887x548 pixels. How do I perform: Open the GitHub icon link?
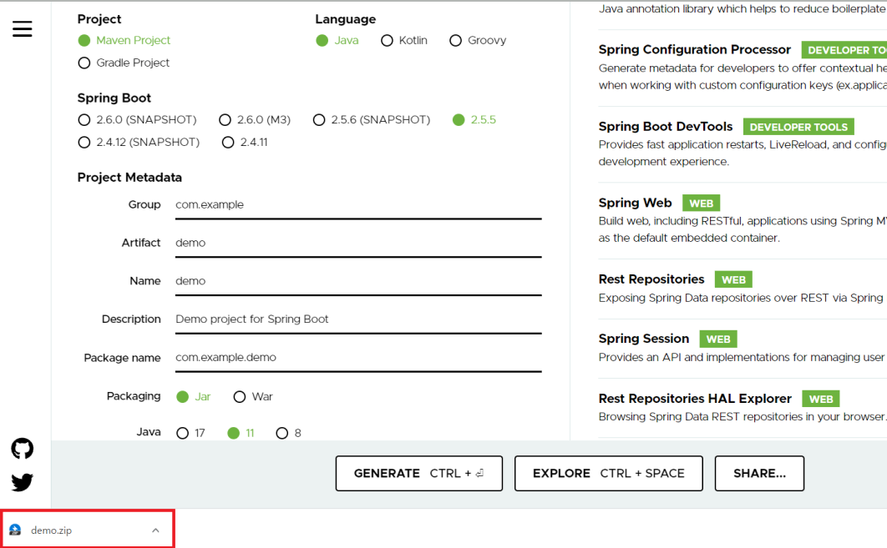click(x=22, y=449)
